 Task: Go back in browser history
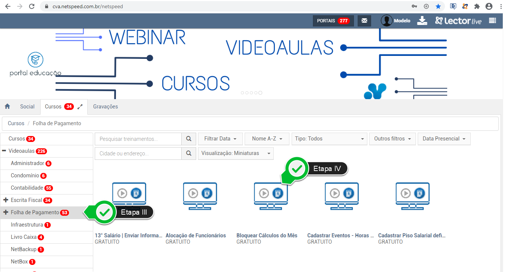click(8, 6)
